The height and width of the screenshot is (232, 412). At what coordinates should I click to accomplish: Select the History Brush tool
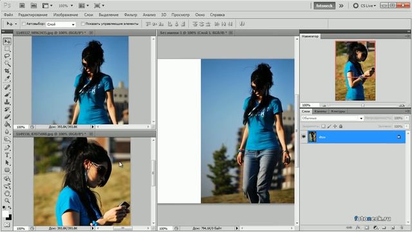click(x=7, y=110)
